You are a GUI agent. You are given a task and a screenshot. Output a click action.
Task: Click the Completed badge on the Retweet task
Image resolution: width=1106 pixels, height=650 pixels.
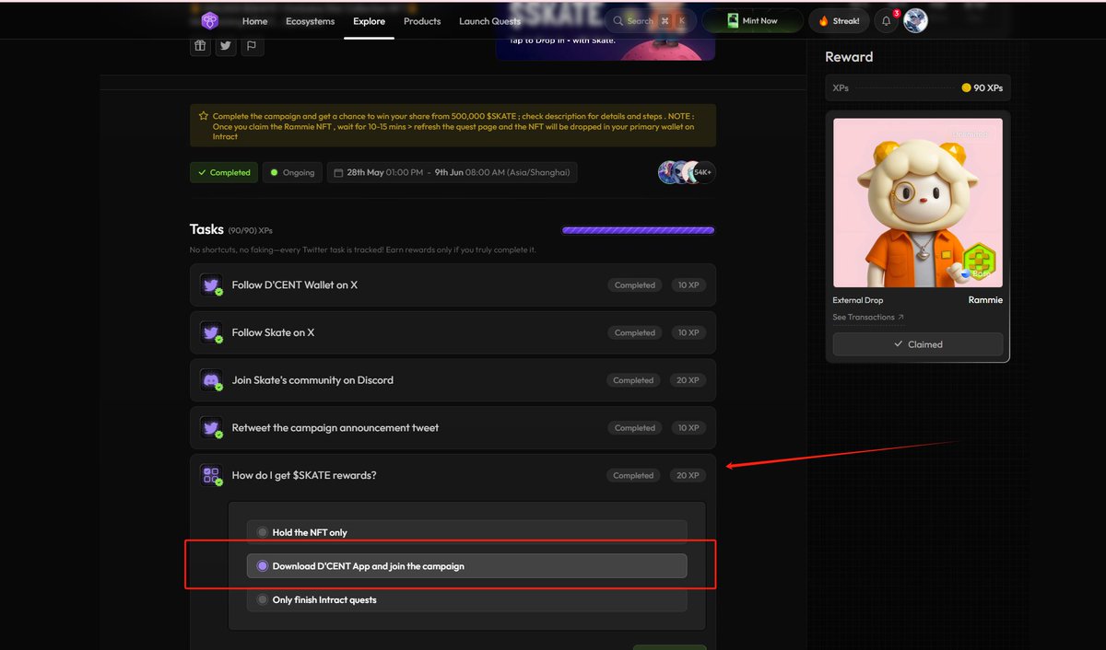coord(635,428)
